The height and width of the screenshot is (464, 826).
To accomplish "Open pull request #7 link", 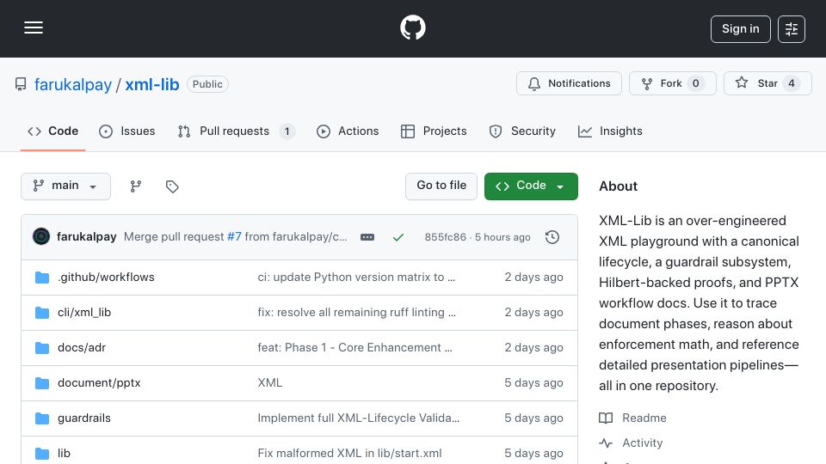I will tap(234, 237).
